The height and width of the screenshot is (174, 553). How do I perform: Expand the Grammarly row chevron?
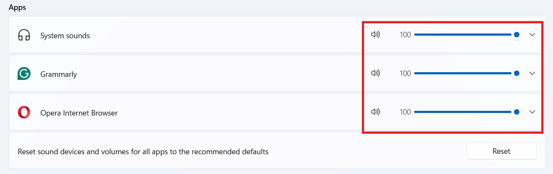pos(532,73)
